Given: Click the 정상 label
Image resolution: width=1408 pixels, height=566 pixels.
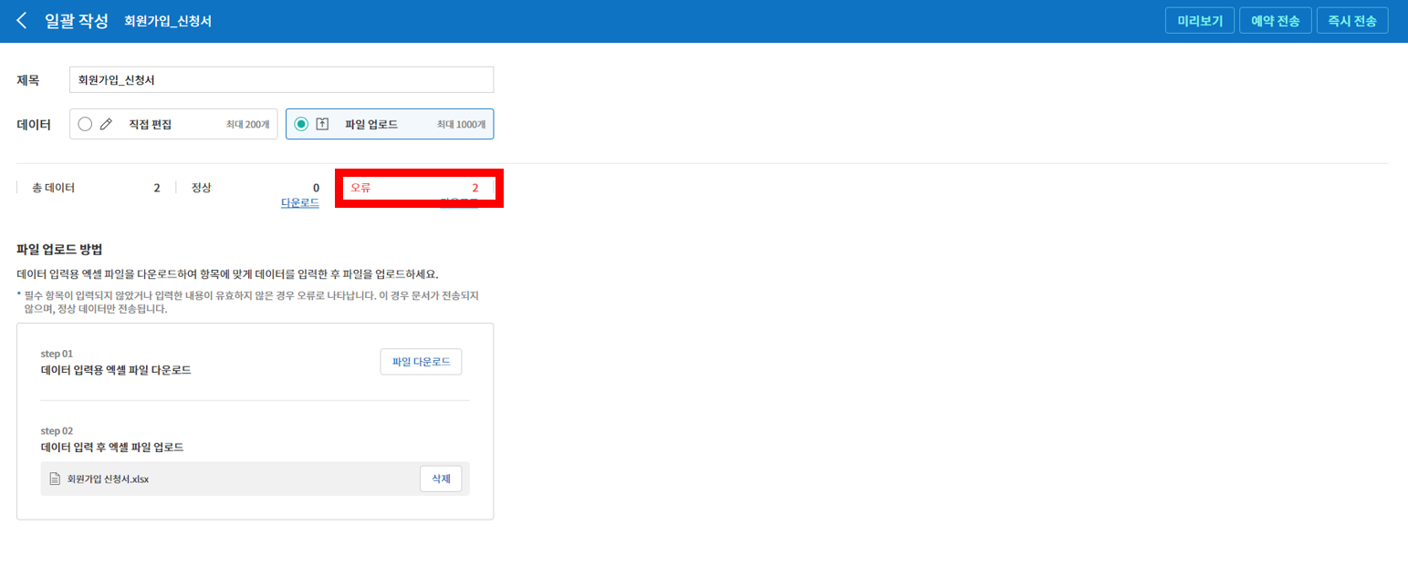Looking at the screenshot, I should click(201, 188).
